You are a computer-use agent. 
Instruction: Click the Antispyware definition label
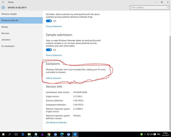56,105
